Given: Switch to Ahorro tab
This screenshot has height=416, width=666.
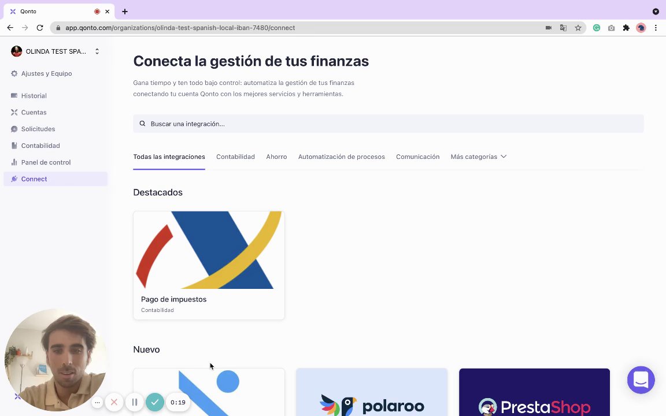Looking at the screenshot, I should [x=276, y=157].
